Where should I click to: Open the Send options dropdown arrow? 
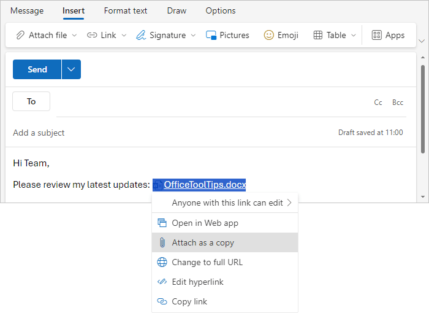pos(72,69)
